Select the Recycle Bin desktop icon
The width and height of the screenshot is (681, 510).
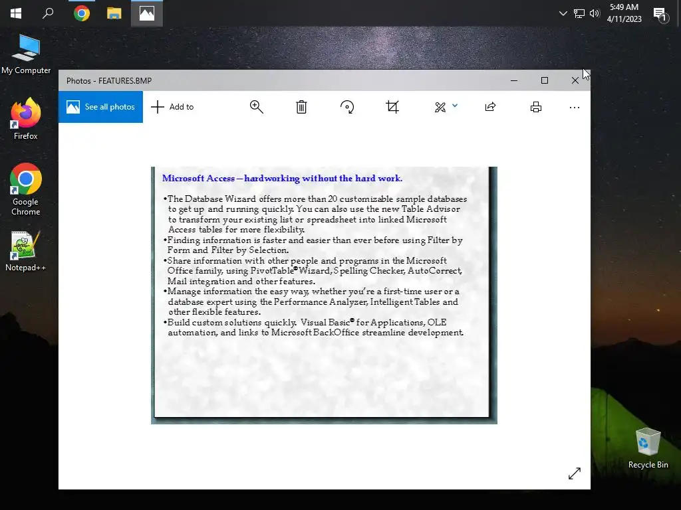648,448
